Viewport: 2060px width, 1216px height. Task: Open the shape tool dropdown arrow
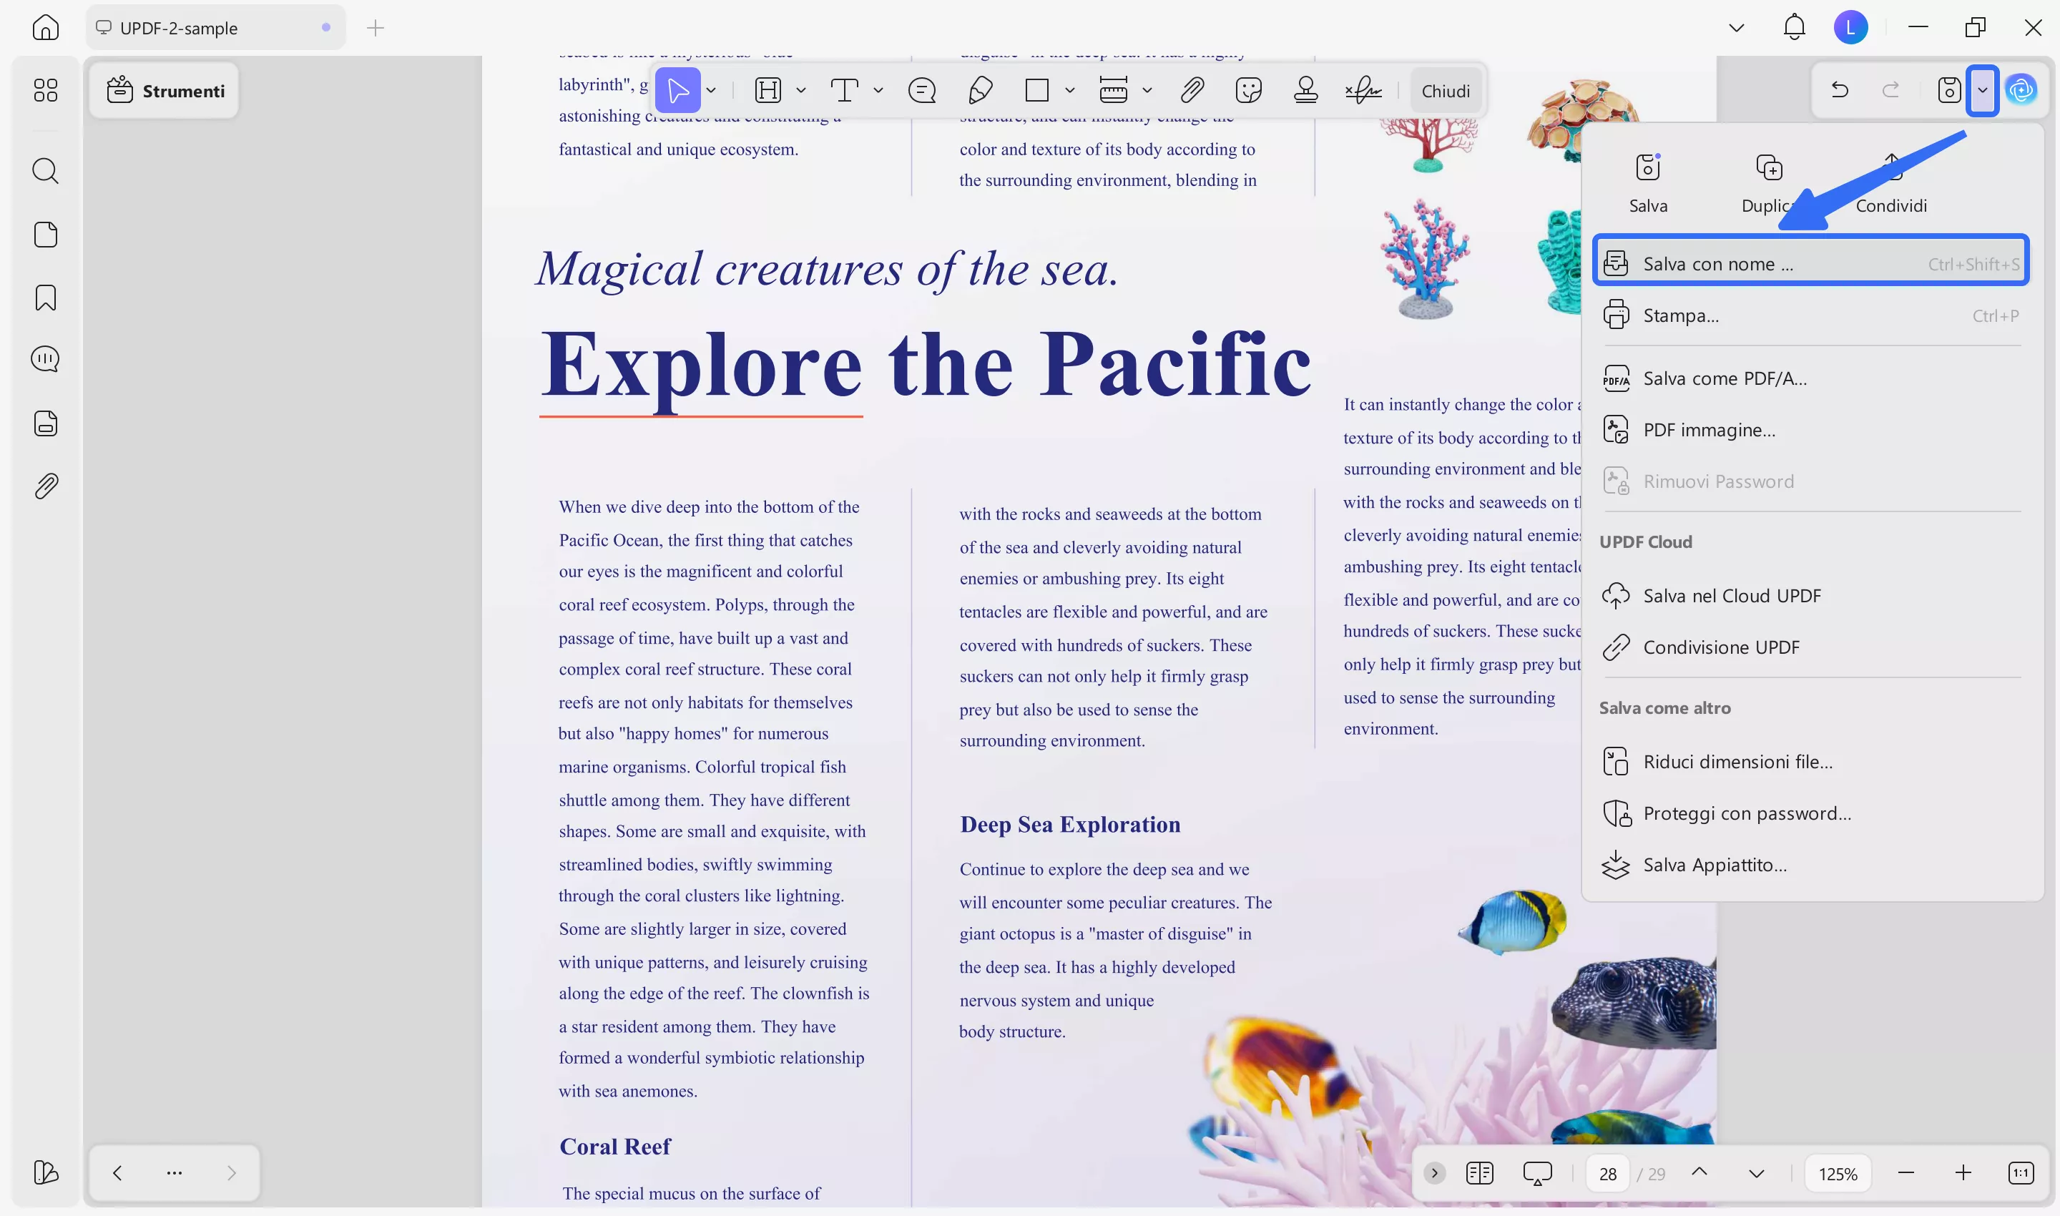(x=1069, y=90)
